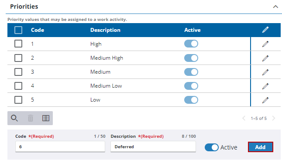Viewport: 282px width, 160px height.
Task: Open the search magnifier tool
Action: click(x=14, y=118)
